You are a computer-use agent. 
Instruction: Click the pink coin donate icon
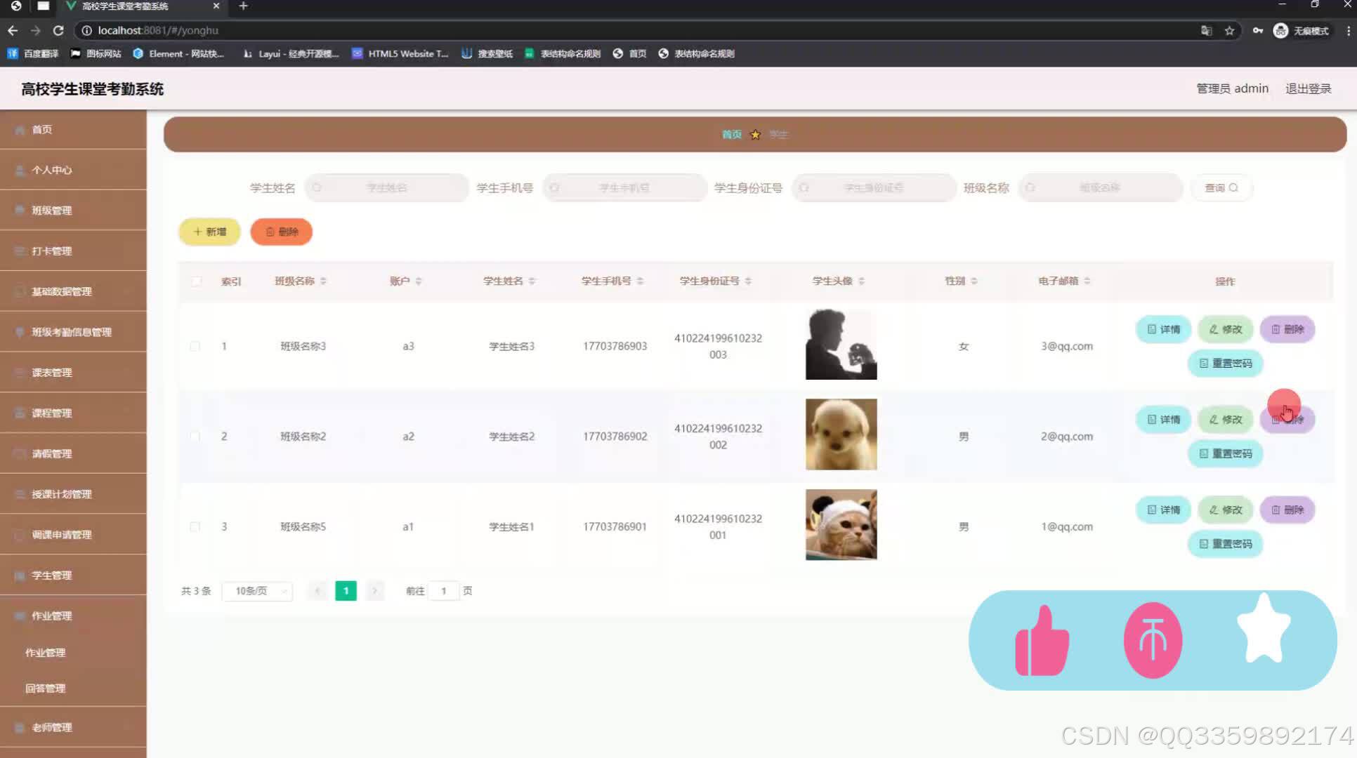tap(1153, 640)
